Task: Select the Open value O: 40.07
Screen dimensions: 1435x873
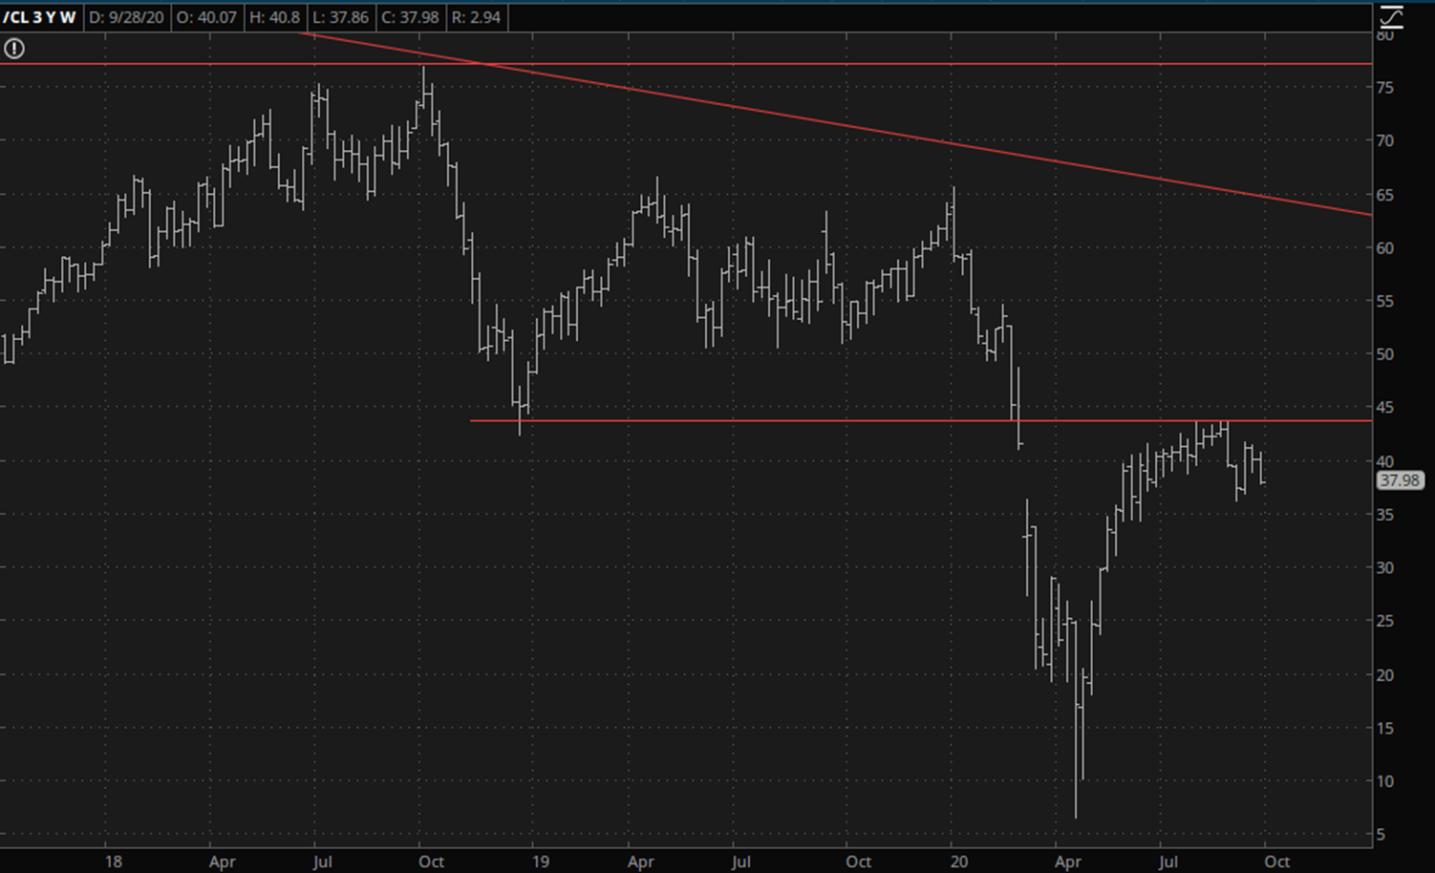Action: click(x=206, y=17)
